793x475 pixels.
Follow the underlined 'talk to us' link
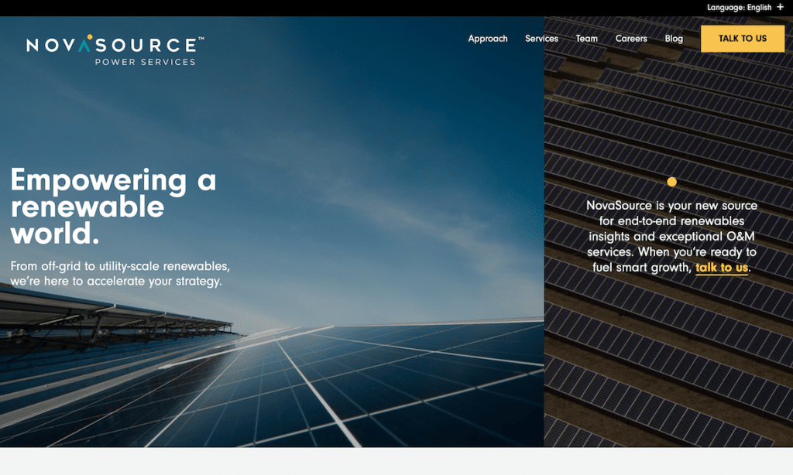pos(721,268)
